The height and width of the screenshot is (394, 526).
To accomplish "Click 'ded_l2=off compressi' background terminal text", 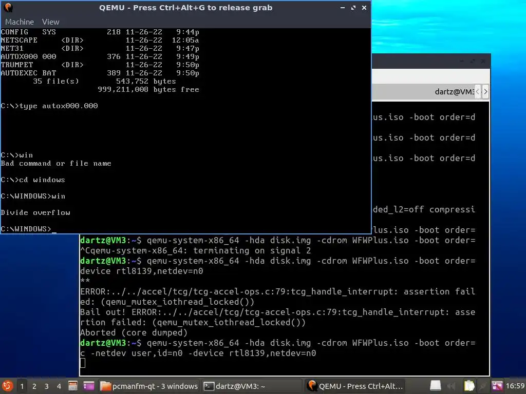I will click(424, 210).
